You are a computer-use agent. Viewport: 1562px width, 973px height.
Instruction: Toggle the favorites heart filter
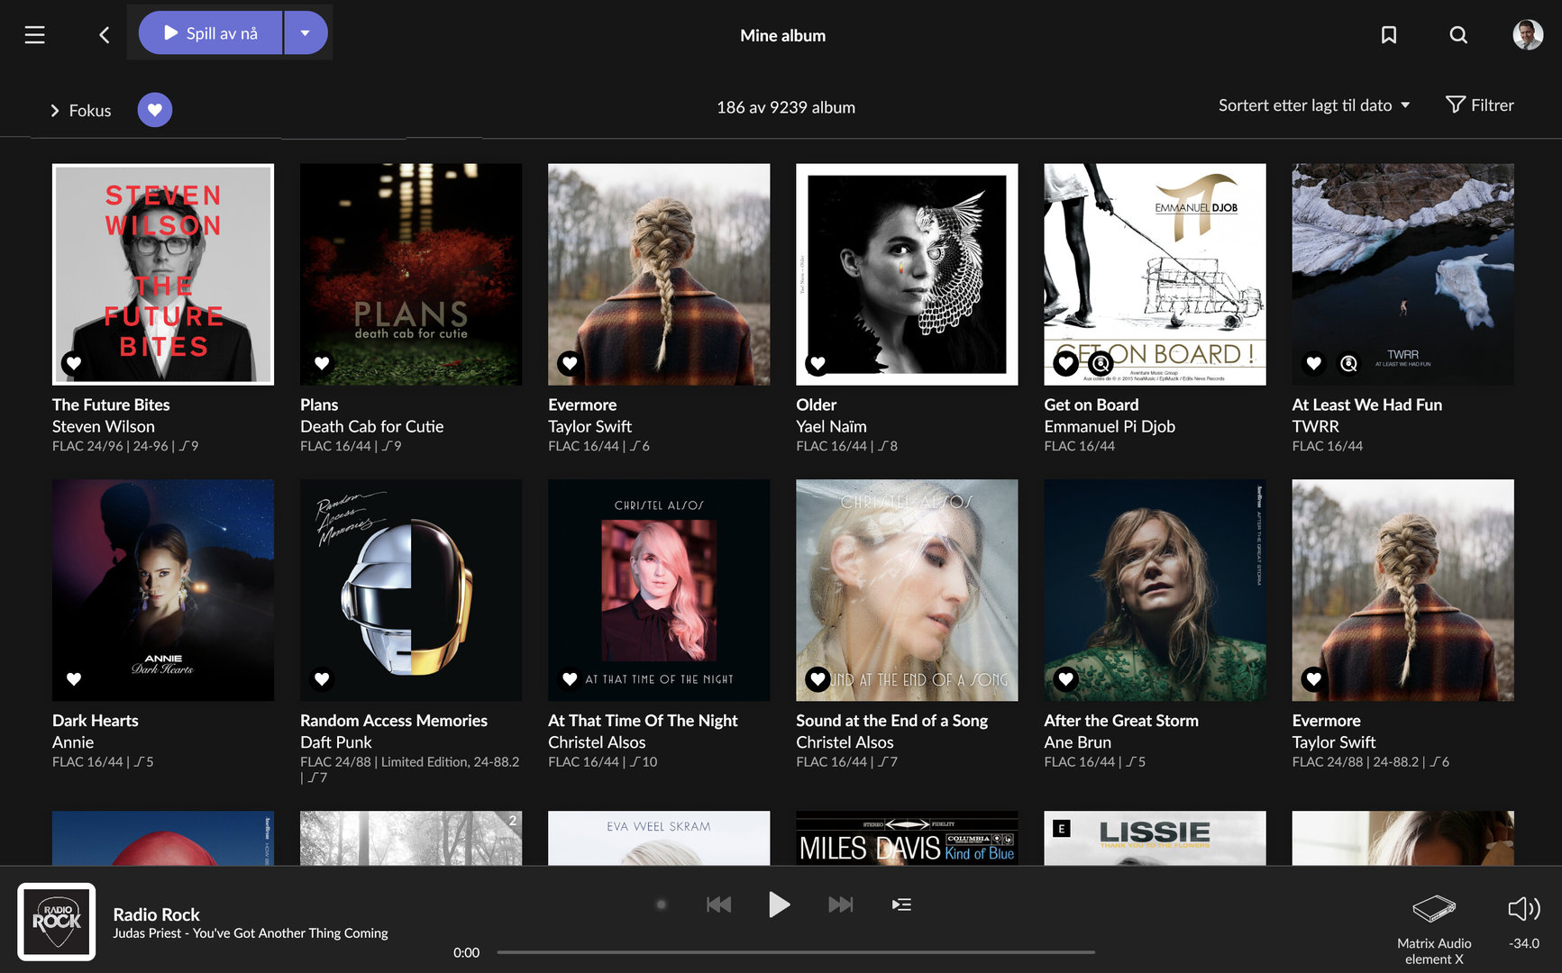[x=155, y=110]
